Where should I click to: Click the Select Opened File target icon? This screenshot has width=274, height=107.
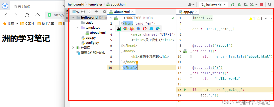pyautogui.click(x=83, y=12)
